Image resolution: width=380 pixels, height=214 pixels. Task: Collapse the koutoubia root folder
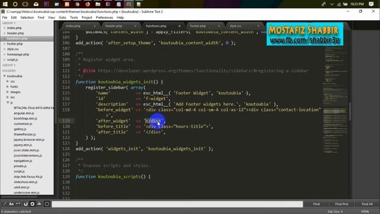coord(4,76)
